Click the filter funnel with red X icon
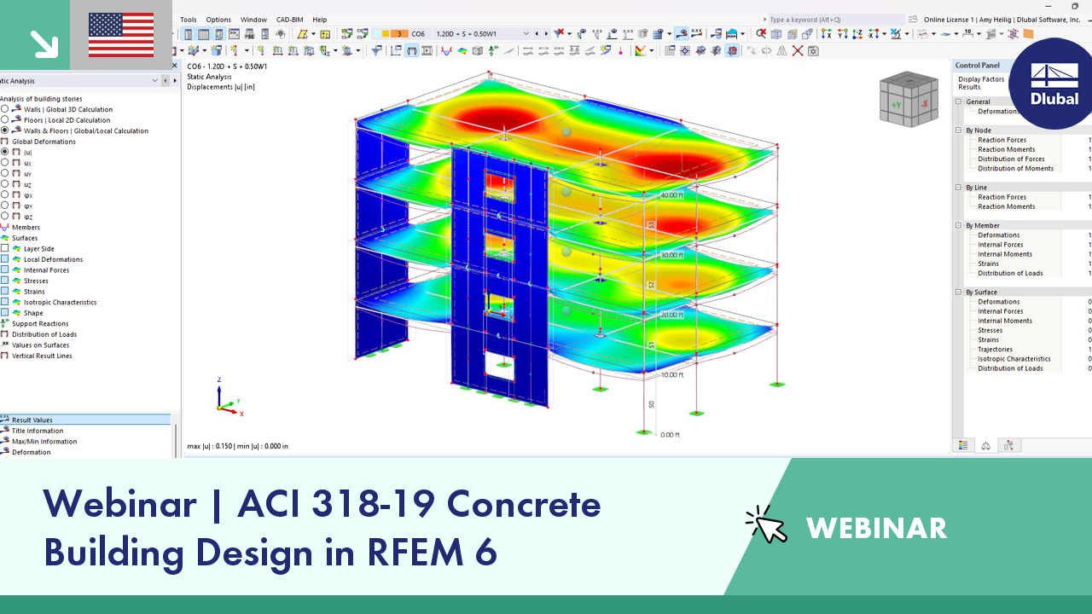 pos(560,34)
